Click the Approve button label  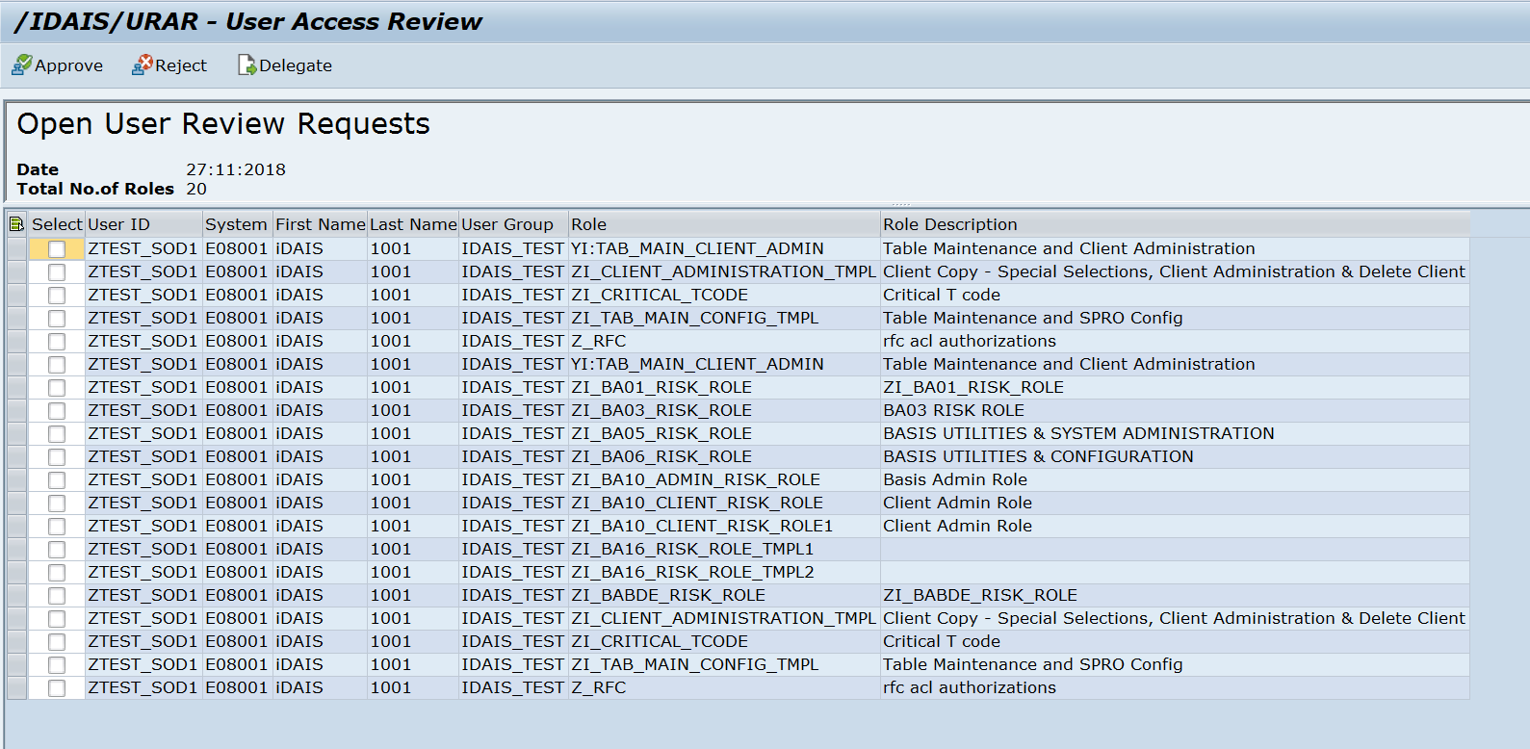pyautogui.click(x=68, y=65)
